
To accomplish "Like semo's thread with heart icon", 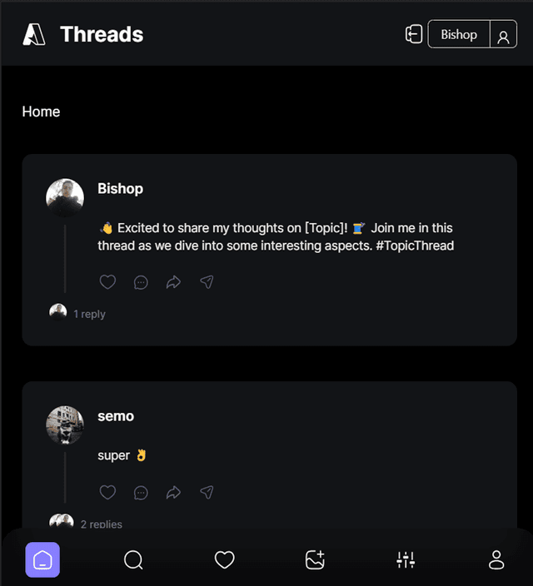I will click(107, 492).
